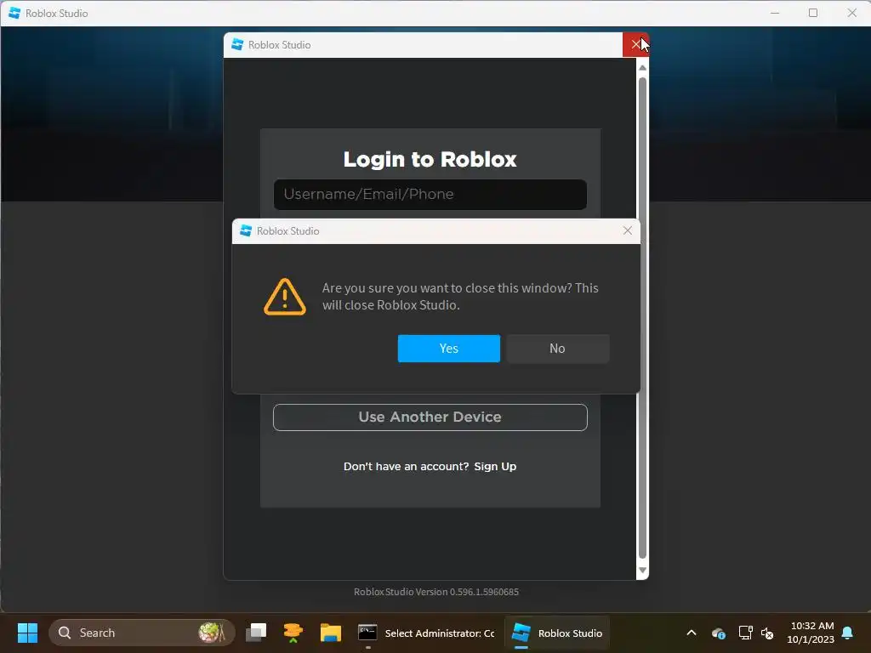The image size is (871, 653).
Task: Maximize the main Roblox Studio window
Action: click(x=812, y=13)
